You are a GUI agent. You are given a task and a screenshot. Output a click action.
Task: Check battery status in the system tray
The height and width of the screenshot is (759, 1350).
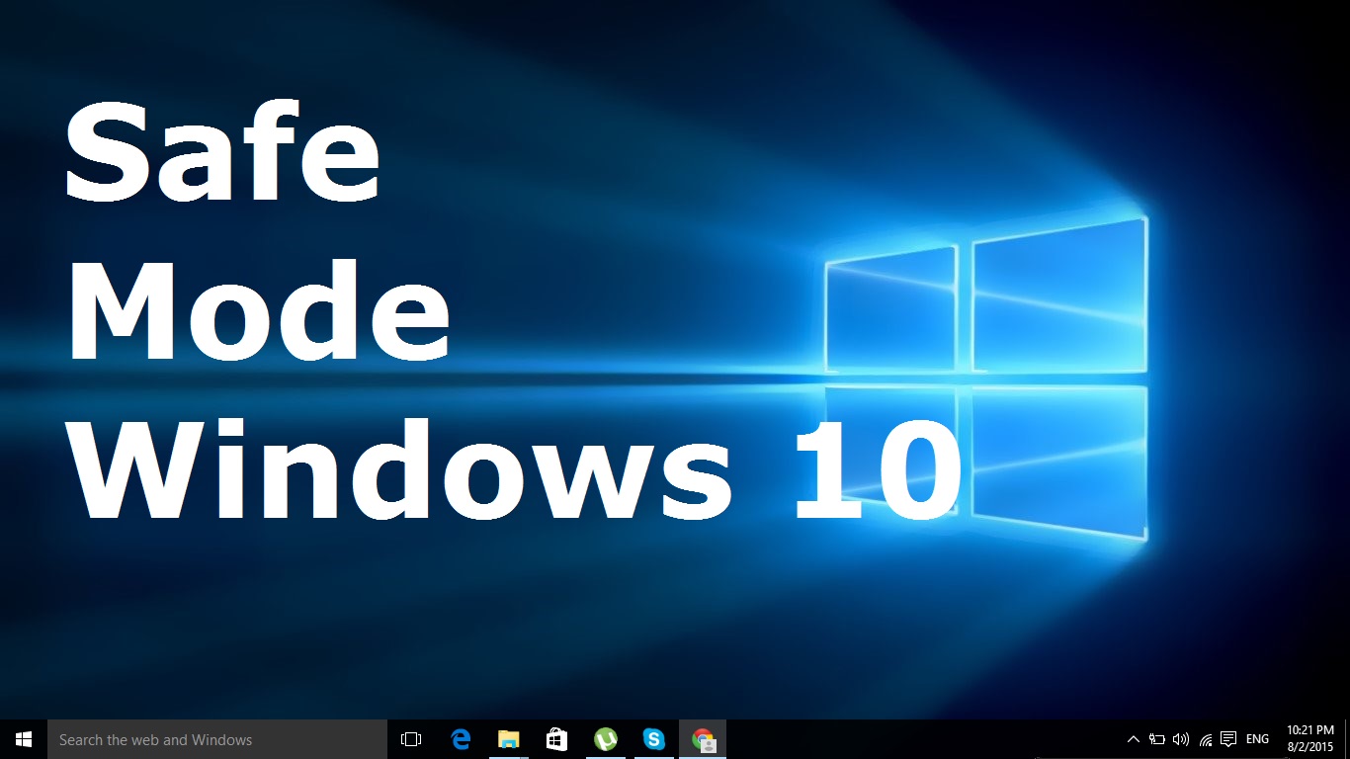click(1156, 739)
